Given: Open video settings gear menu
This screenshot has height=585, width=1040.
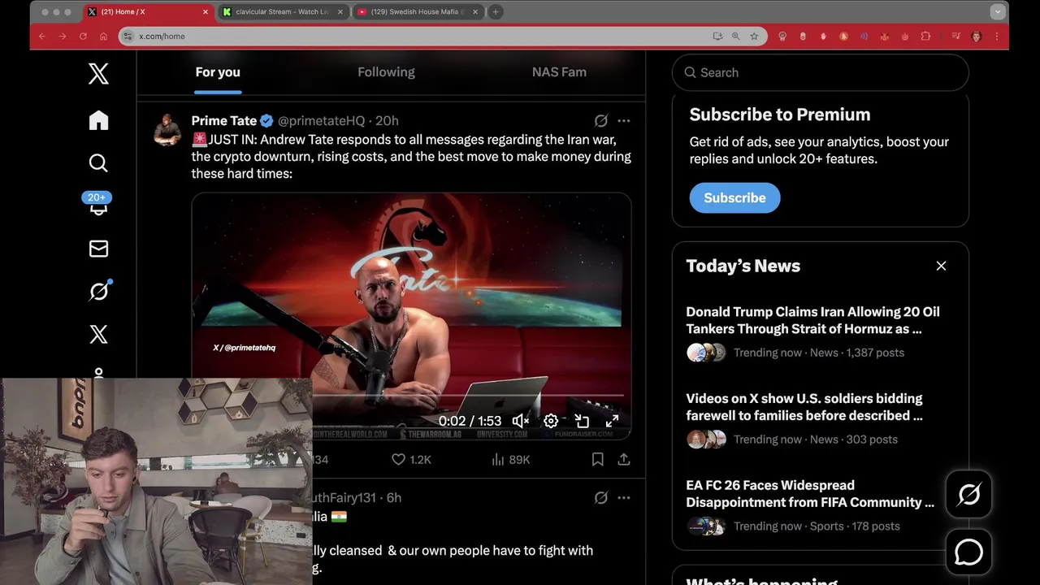Looking at the screenshot, I should (551, 421).
